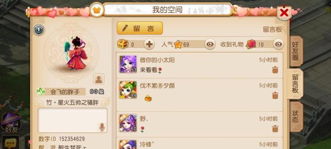Open the chat bubble icon at bottom left
This screenshot has width=331, height=149.
click(10, 143)
